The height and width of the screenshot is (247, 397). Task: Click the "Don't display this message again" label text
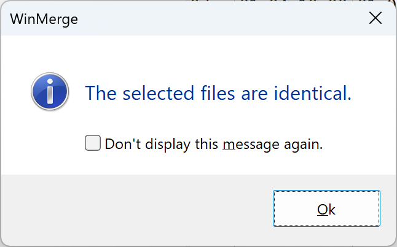coord(214,145)
